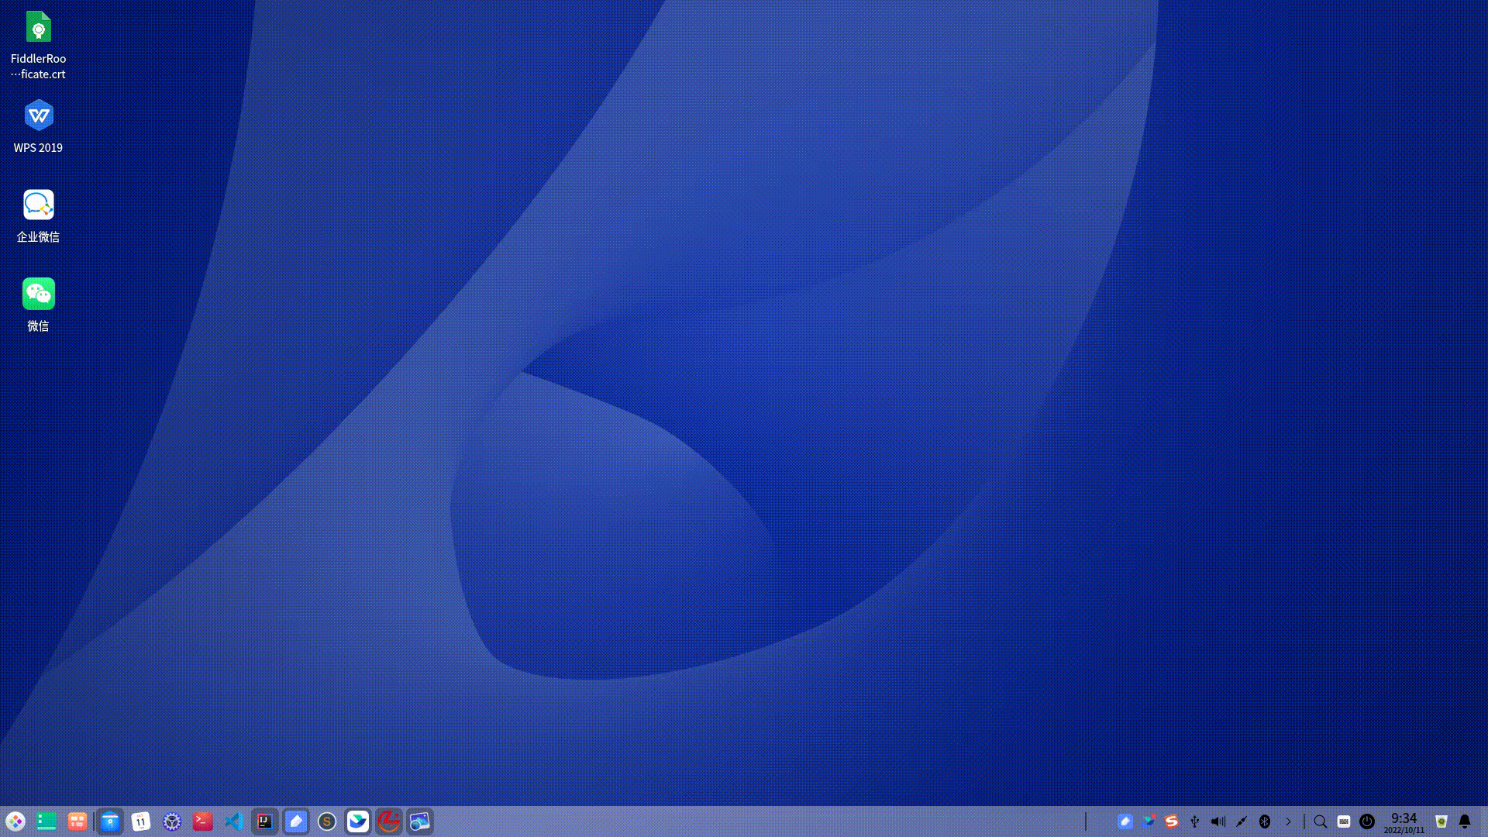This screenshot has height=837, width=1488.
Task: Open the Calendar showing October 11
Action: pos(141,821)
